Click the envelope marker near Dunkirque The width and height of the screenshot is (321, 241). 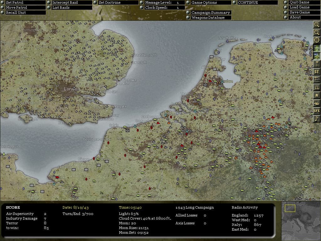tap(128, 131)
